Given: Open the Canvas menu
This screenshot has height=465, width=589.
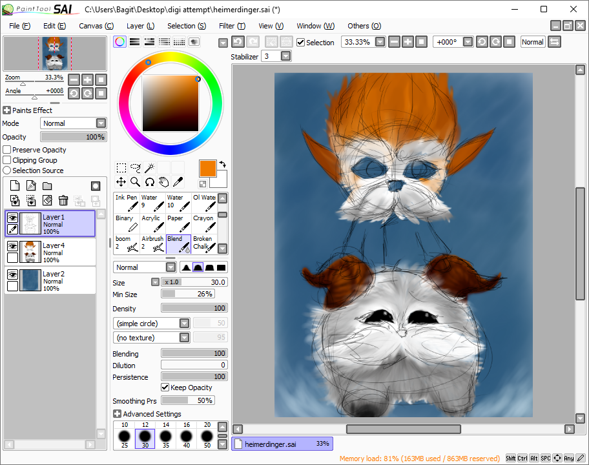Looking at the screenshot, I should coord(96,26).
